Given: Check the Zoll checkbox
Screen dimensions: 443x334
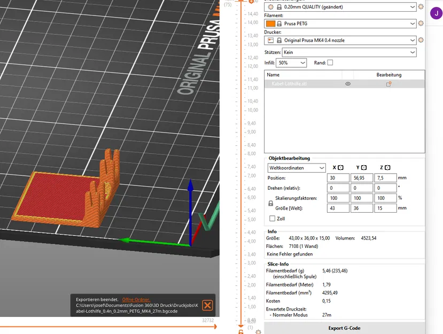Looking at the screenshot, I should (273, 219).
